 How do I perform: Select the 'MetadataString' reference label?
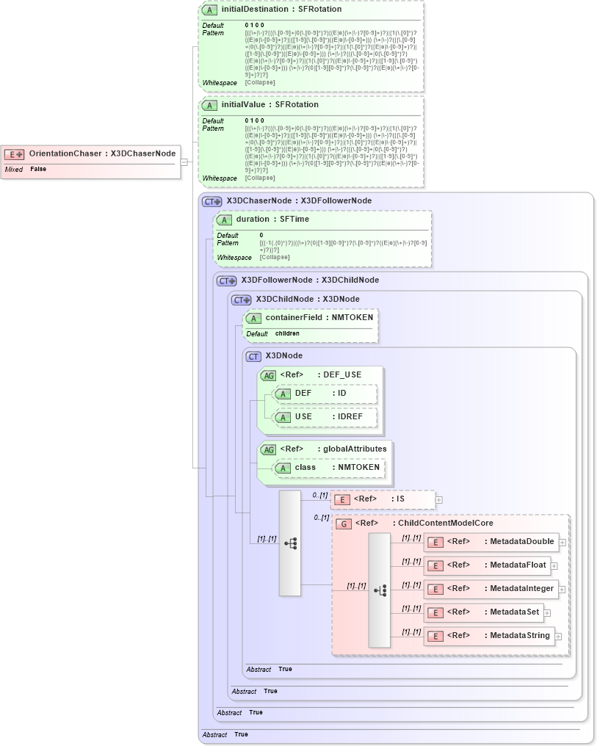520,636
